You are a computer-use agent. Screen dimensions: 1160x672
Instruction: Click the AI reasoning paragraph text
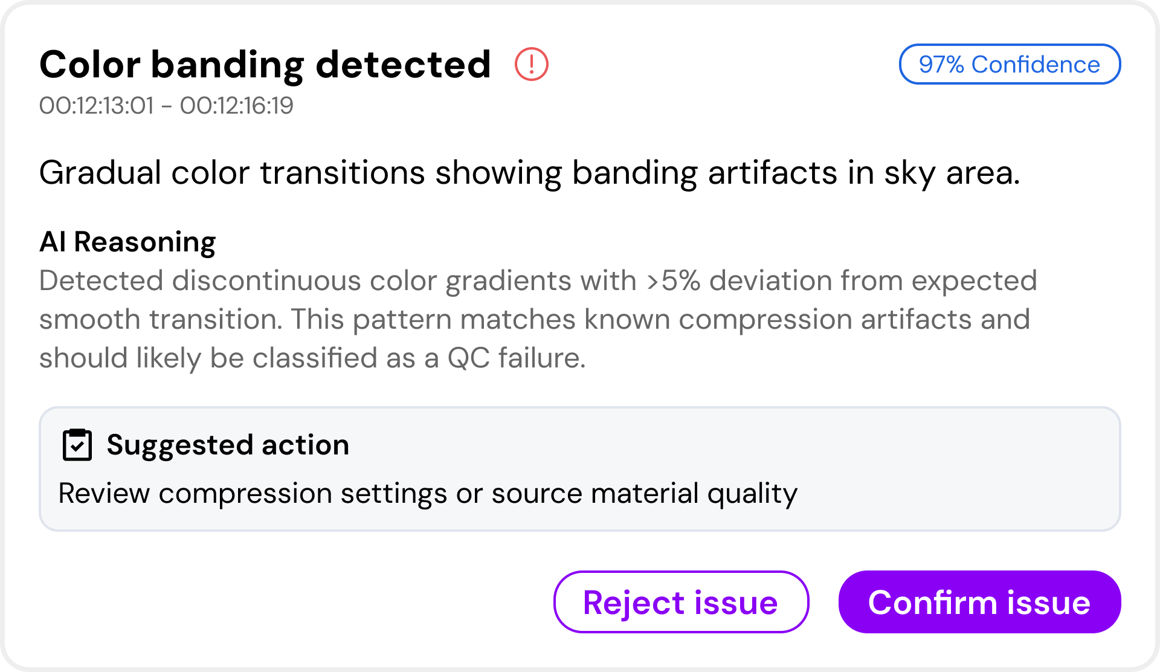538,319
